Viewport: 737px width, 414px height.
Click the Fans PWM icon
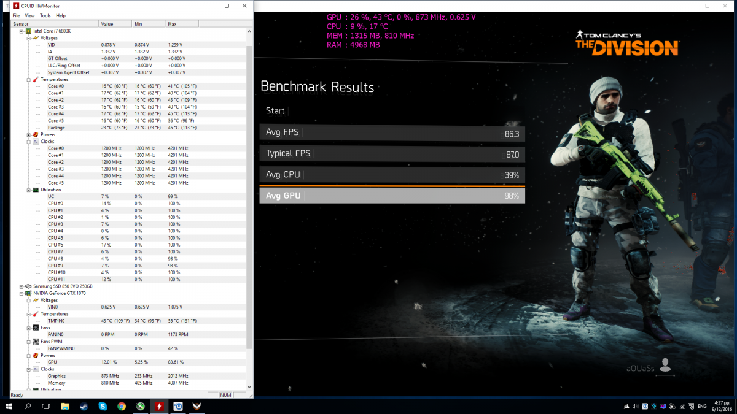pos(35,342)
